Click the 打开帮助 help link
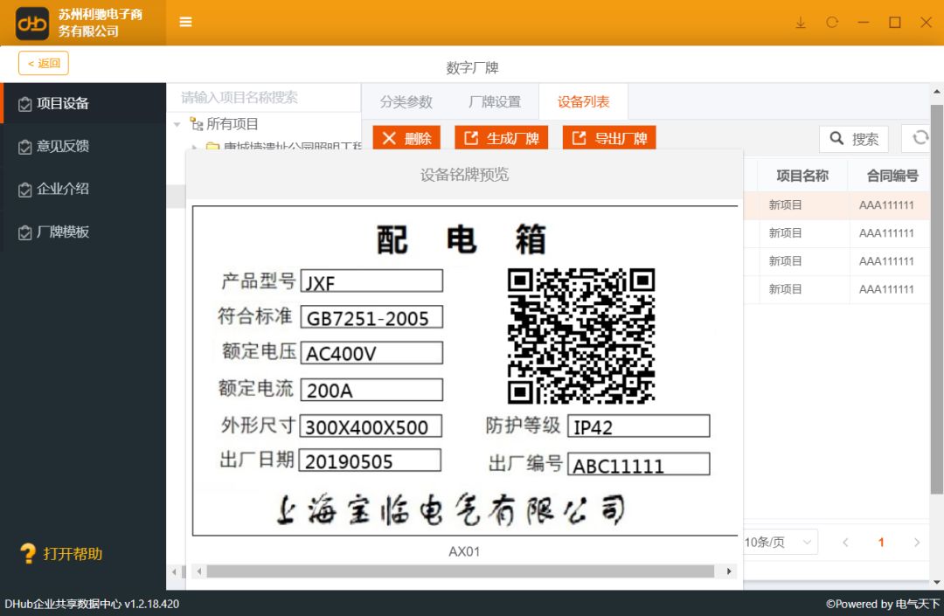 click(x=73, y=553)
